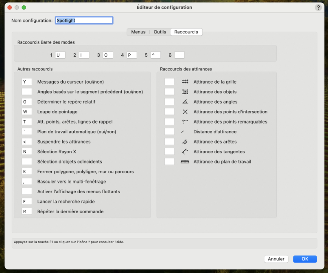Select shortcut field for mode 1
This screenshot has width=328, height=273.
click(x=60, y=55)
